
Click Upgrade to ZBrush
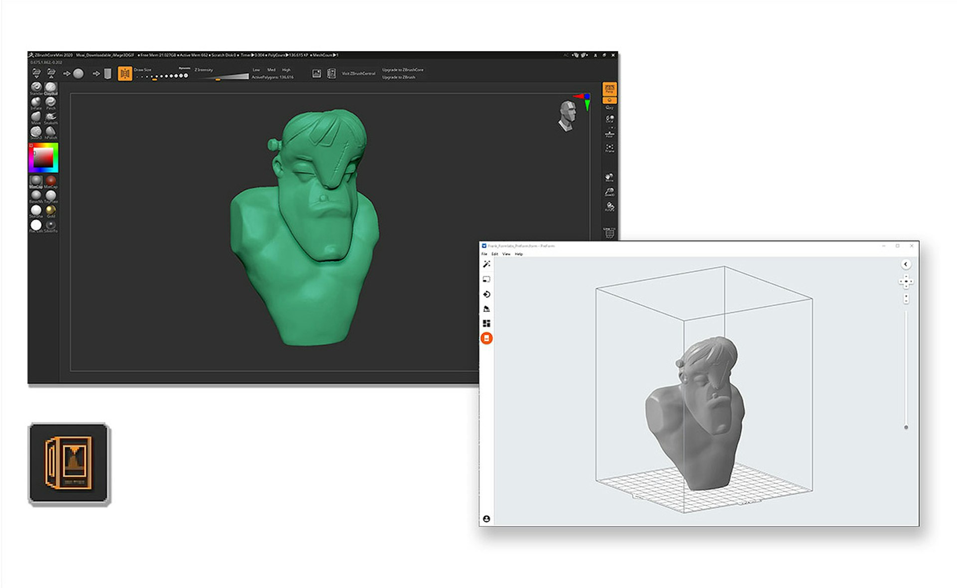pyautogui.click(x=399, y=77)
